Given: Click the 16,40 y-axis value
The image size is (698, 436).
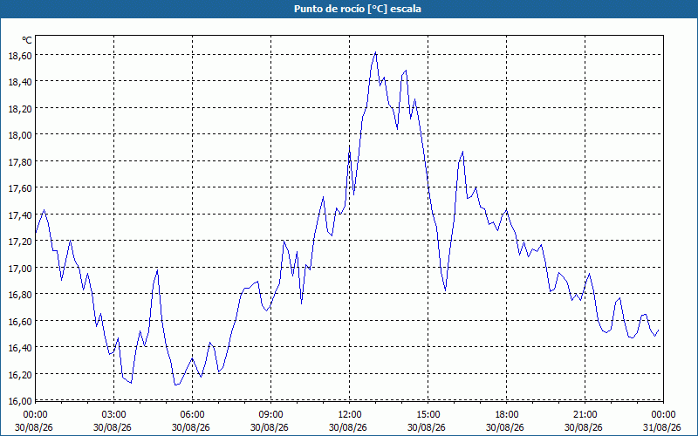Looking at the screenshot, I should click(x=20, y=347).
